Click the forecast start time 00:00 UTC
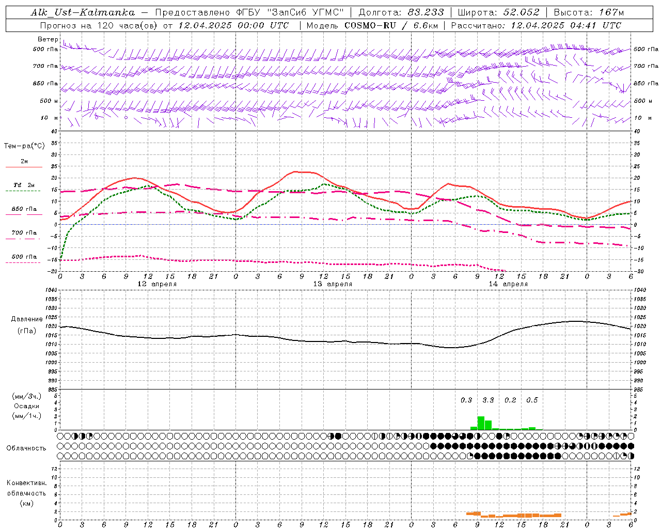Screen dimensions: 661x529 pos(263,25)
